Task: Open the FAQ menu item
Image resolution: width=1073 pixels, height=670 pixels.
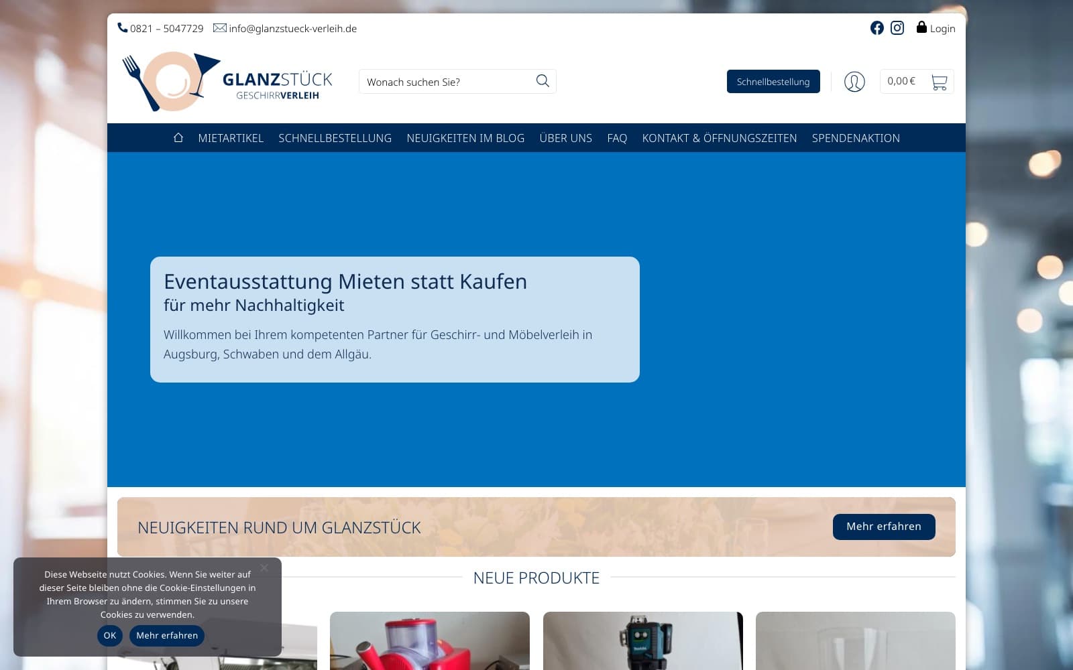Action: 617,138
